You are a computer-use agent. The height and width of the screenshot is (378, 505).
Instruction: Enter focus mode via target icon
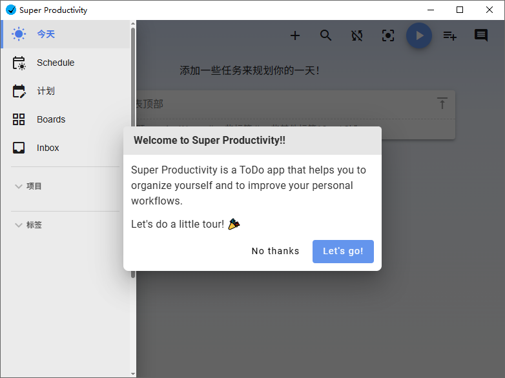(x=387, y=35)
